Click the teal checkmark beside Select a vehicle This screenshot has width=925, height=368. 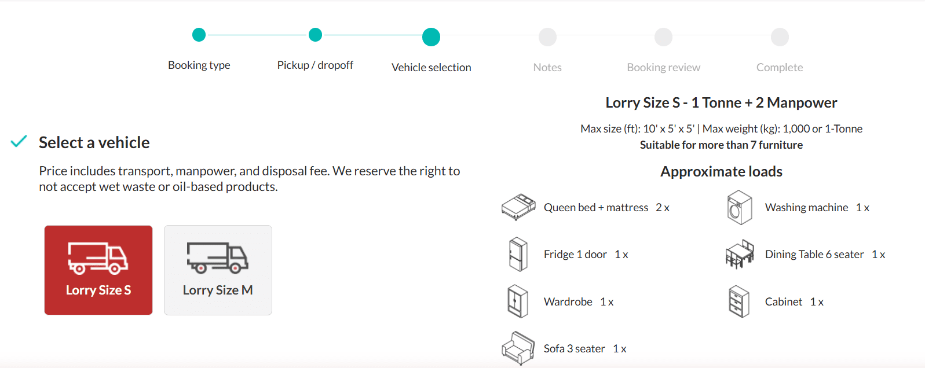(19, 141)
